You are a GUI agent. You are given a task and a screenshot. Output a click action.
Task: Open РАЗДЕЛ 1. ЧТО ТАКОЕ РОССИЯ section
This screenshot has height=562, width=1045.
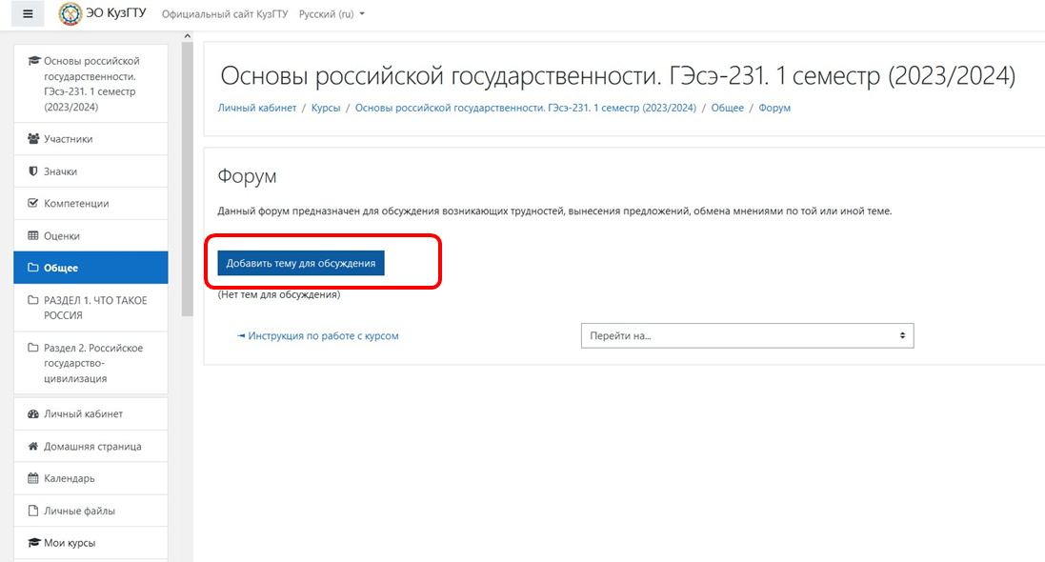point(90,308)
